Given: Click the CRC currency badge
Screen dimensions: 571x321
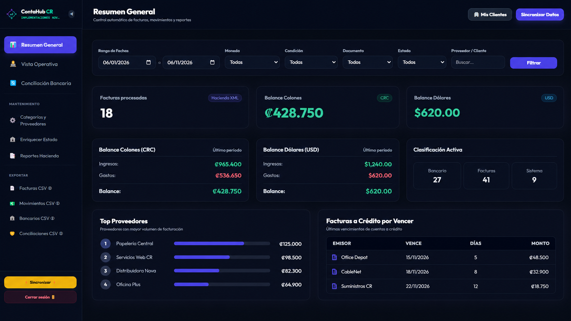Looking at the screenshot, I should (x=385, y=98).
